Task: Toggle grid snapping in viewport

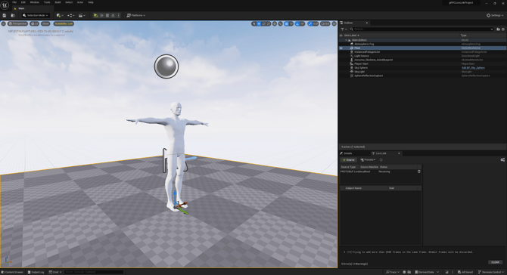Action: click(x=286, y=23)
